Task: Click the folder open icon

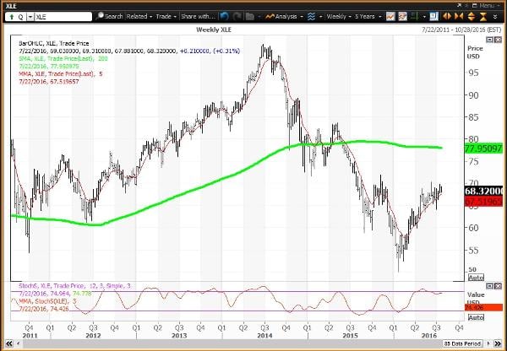Action: [249, 16]
